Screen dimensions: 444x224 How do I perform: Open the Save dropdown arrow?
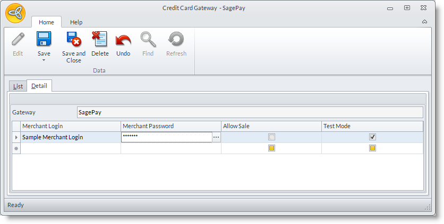click(44, 60)
